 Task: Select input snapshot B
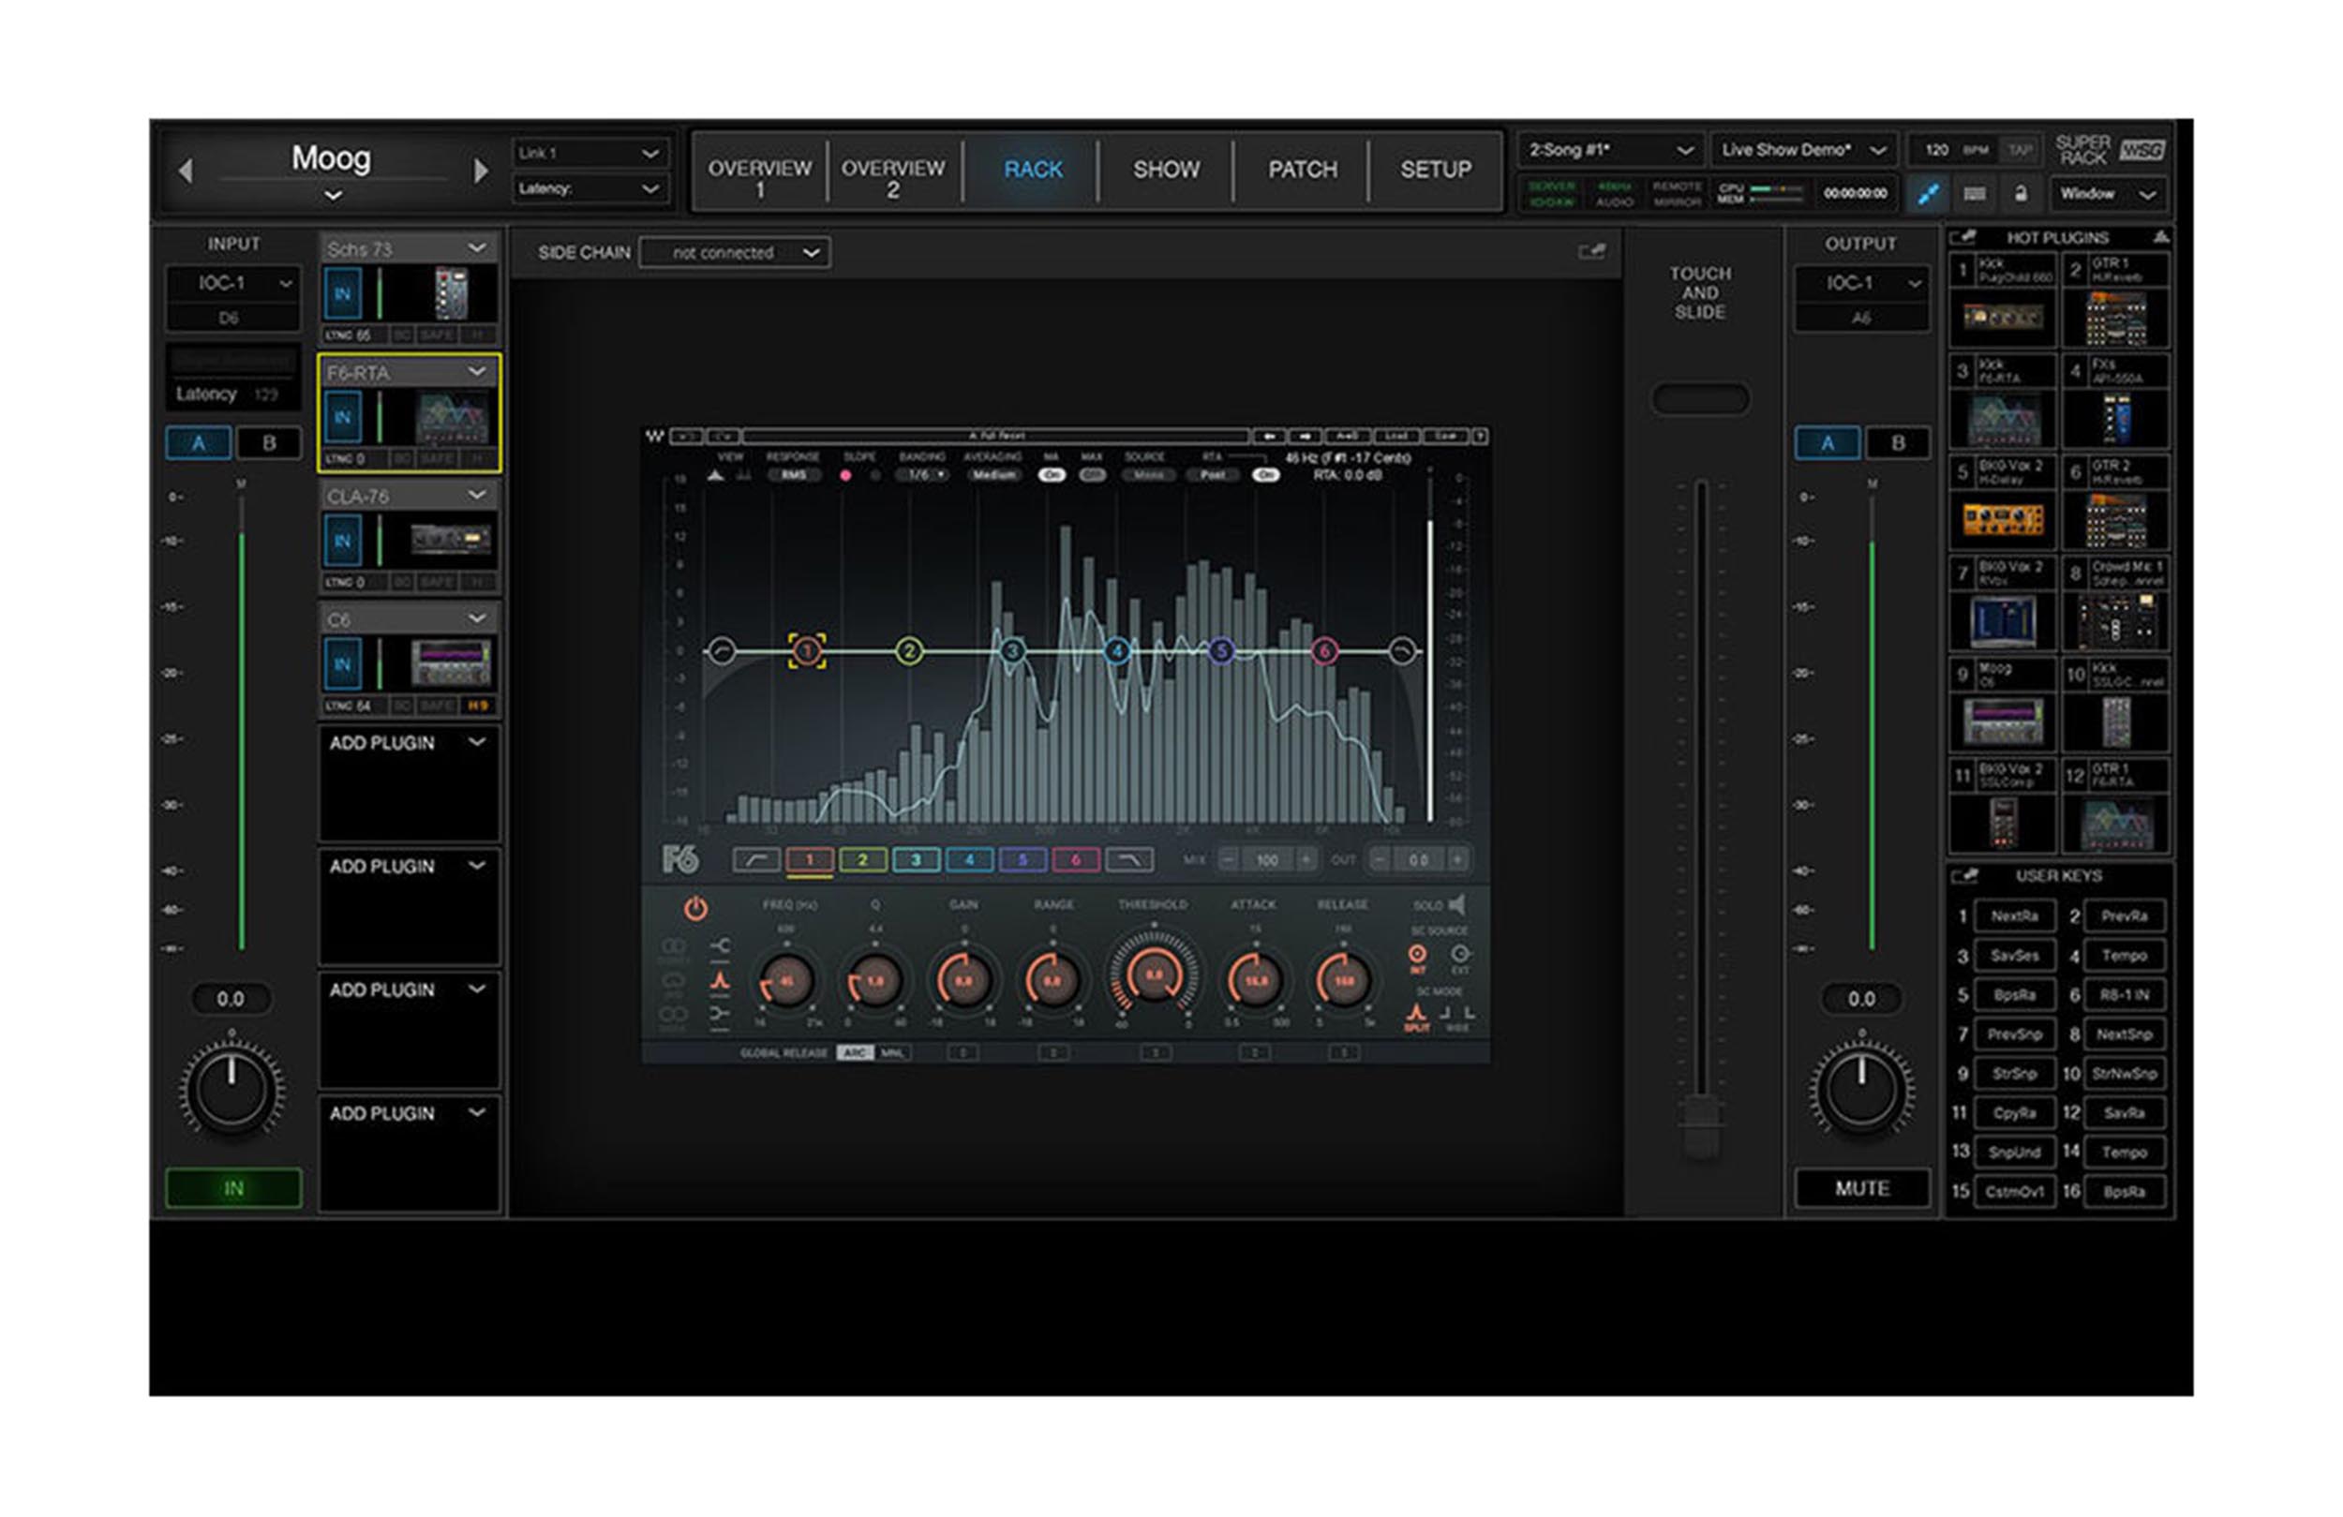click(x=269, y=443)
